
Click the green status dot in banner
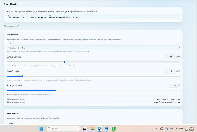tap(7, 11)
